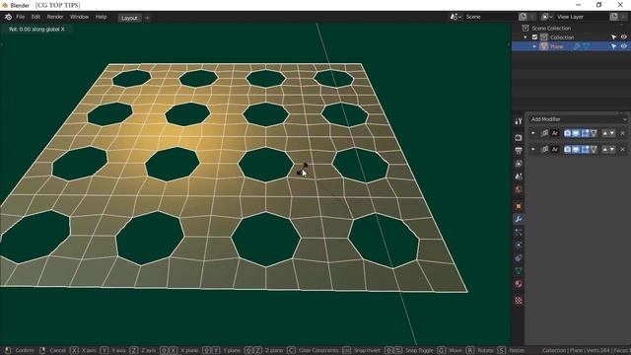
Task: Open the view layer browse dropdown
Action: pos(547,17)
